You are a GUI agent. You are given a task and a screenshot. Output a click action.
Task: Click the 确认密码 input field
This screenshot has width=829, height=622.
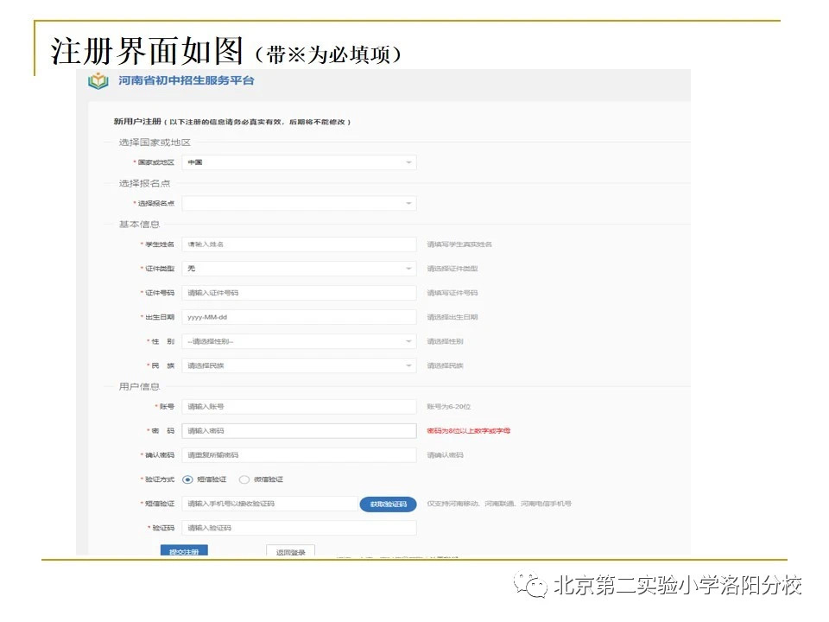pyautogui.click(x=298, y=454)
